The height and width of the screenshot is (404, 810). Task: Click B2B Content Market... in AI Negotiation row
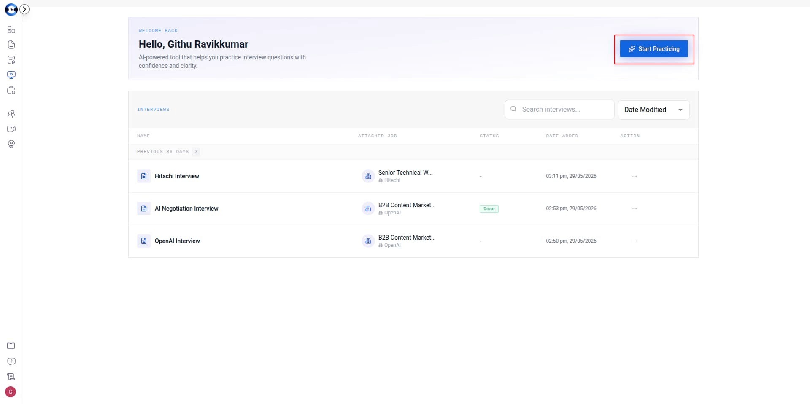click(407, 205)
